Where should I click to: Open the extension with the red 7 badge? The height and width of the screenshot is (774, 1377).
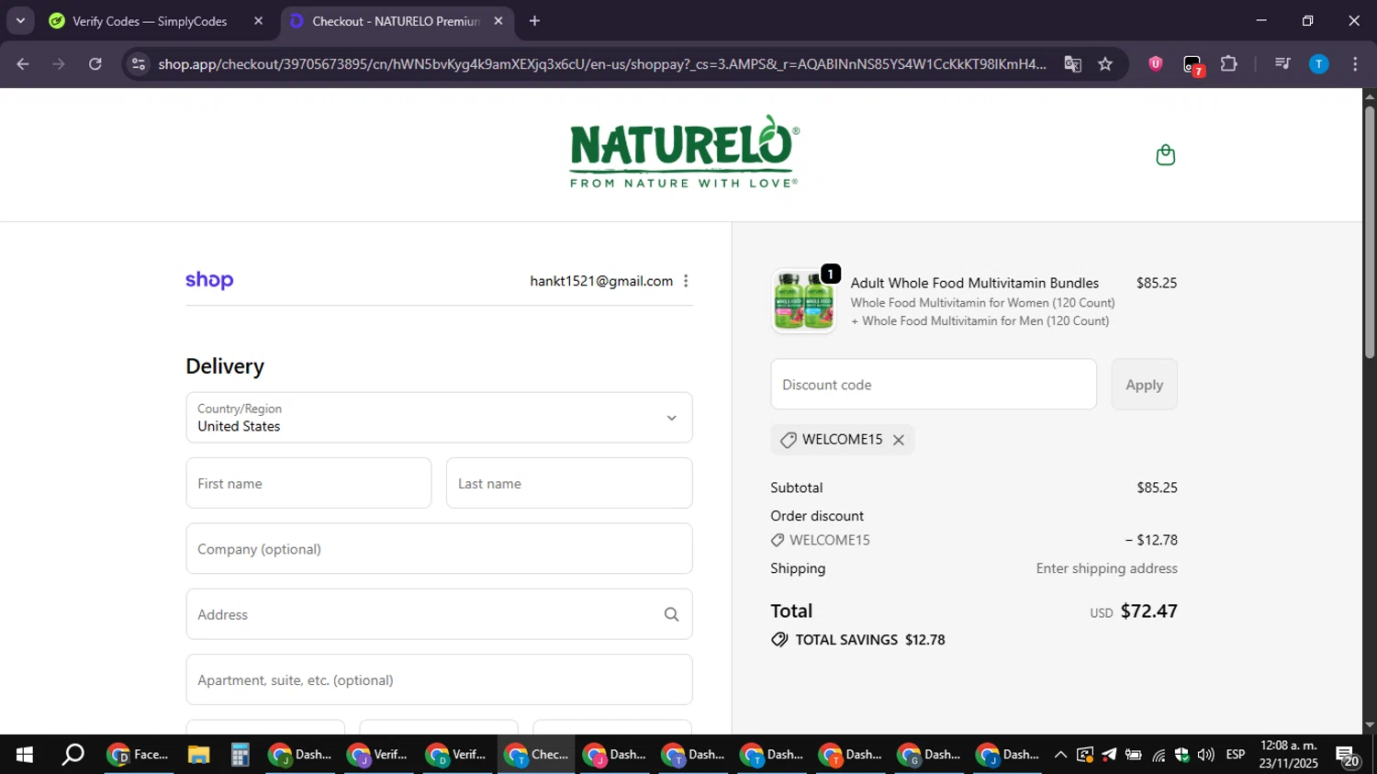[x=1192, y=65]
